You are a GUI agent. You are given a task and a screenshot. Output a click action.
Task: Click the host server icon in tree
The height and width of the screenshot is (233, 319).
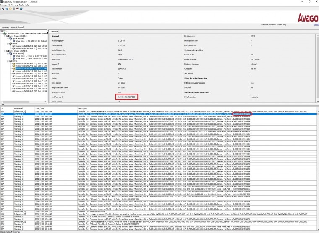click(x=2, y=31)
